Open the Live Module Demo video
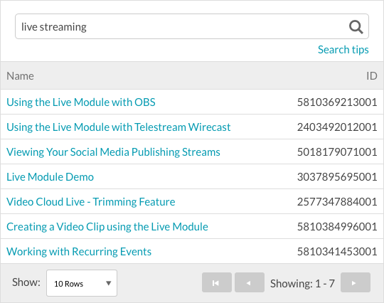Screen dimensions: 384x303 [x=50, y=177]
